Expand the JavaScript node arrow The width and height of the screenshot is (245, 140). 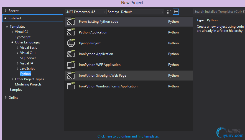17,69
